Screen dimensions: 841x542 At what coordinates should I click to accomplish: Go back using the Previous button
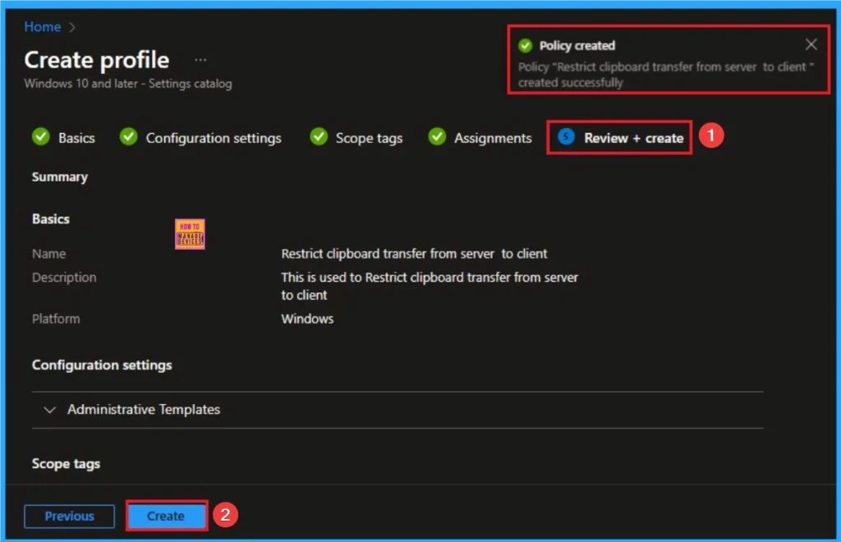click(69, 516)
